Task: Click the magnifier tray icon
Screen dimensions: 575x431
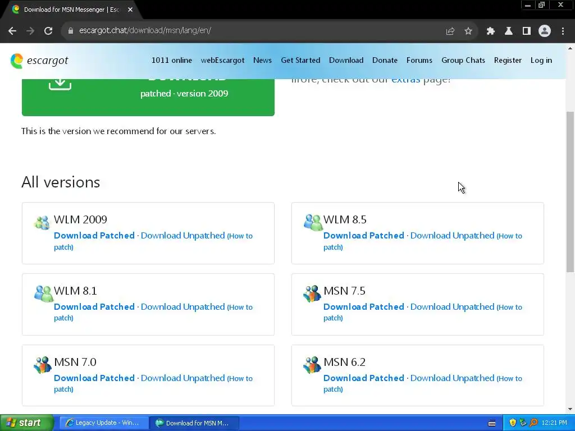Action: 533,423
